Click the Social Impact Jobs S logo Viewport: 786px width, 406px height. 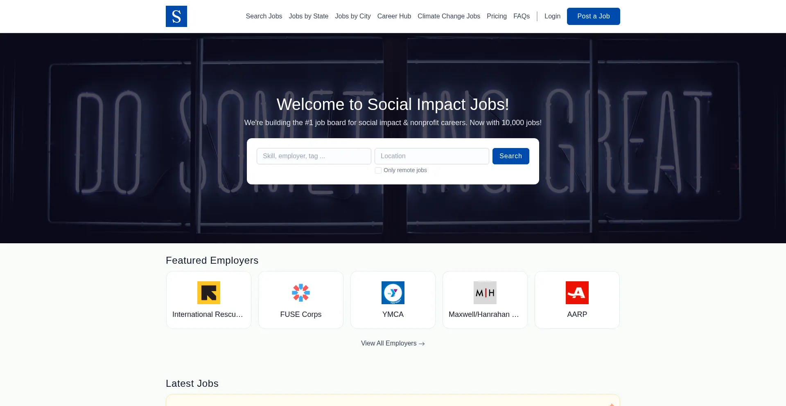176,16
